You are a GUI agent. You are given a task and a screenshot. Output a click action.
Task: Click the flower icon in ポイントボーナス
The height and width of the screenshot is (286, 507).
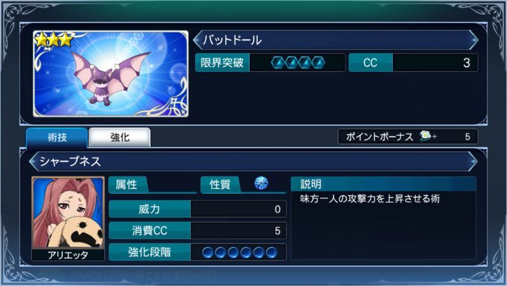click(425, 136)
